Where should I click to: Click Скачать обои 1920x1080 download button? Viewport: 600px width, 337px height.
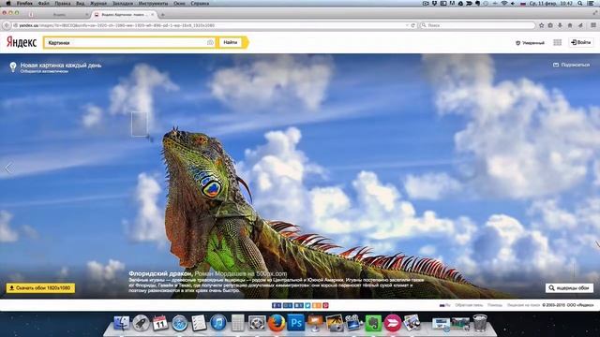coord(40,288)
